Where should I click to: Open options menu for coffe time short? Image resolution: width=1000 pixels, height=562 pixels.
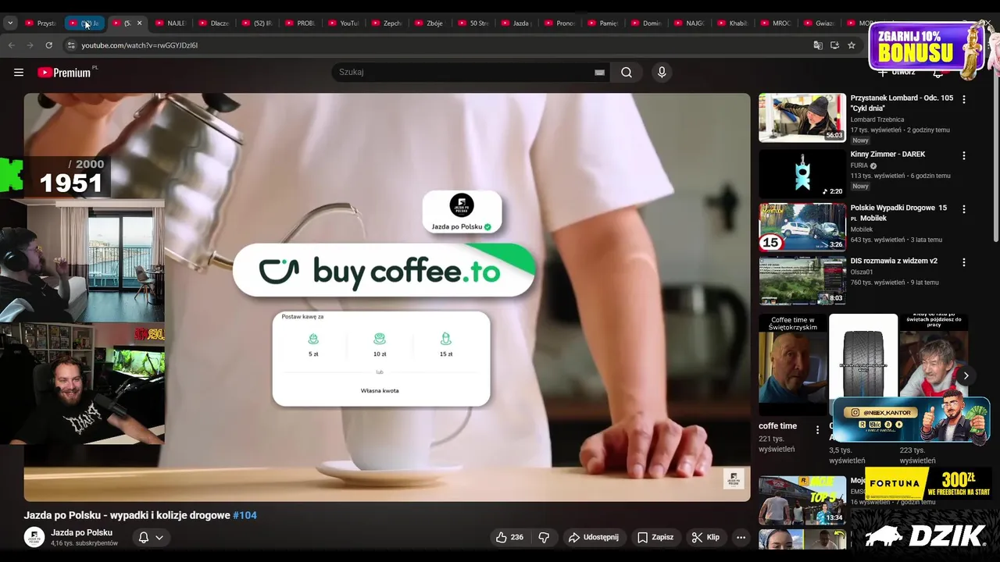[x=818, y=429]
